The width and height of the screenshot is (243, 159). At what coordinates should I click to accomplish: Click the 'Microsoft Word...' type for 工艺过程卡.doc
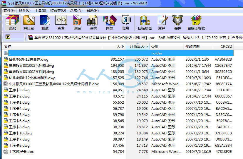point(166,152)
